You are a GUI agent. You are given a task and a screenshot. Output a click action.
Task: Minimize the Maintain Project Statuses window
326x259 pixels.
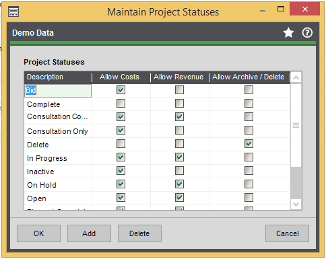pyautogui.click(x=263, y=11)
